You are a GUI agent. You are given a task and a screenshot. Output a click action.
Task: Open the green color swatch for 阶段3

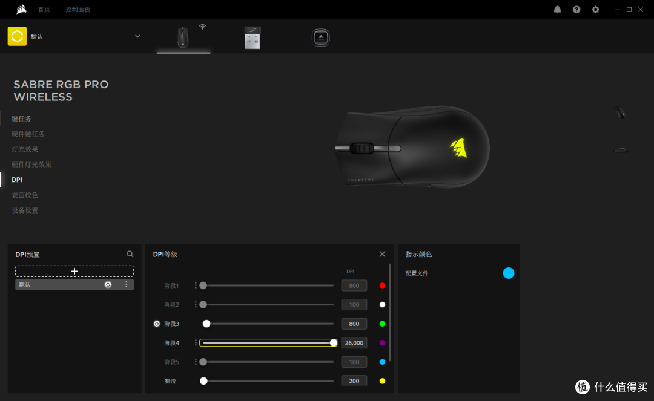coord(382,324)
